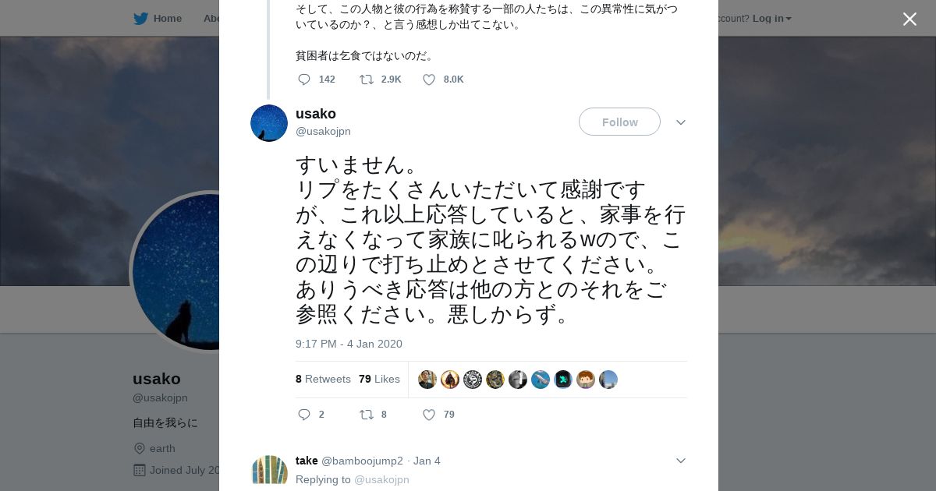Open take's striped profile avatar
Viewport: 936px width, 491px height.
coord(270,470)
